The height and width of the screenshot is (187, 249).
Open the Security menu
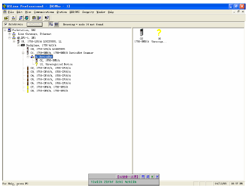pyautogui.click(x=88, y=12)
